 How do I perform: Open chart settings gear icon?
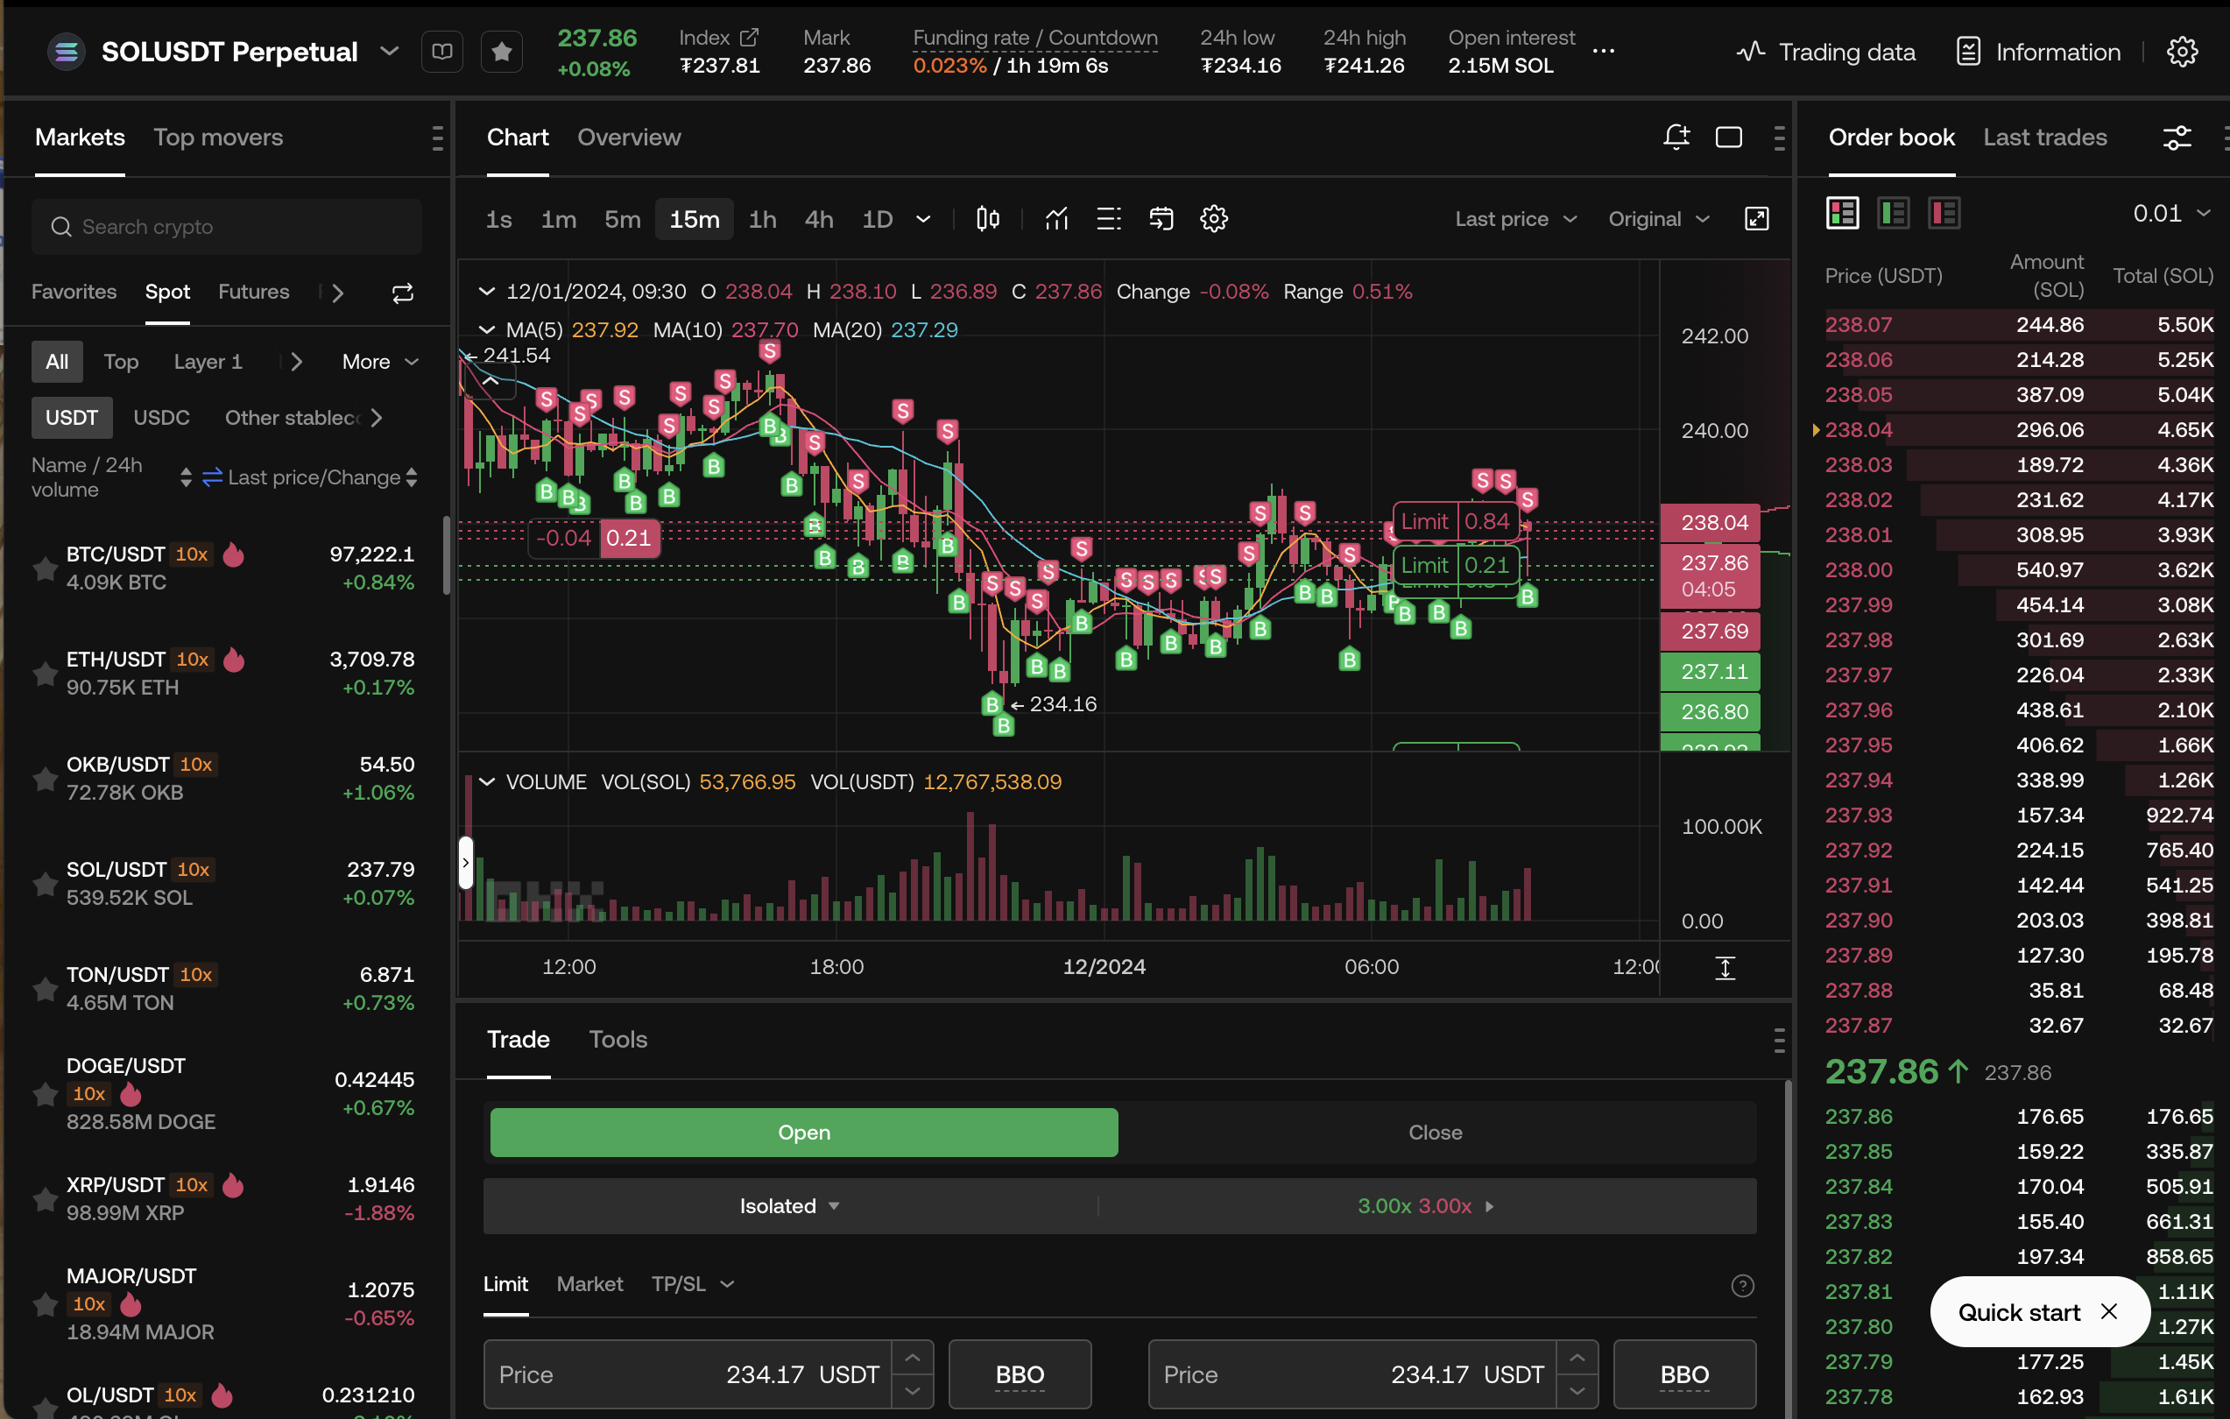1214,219
